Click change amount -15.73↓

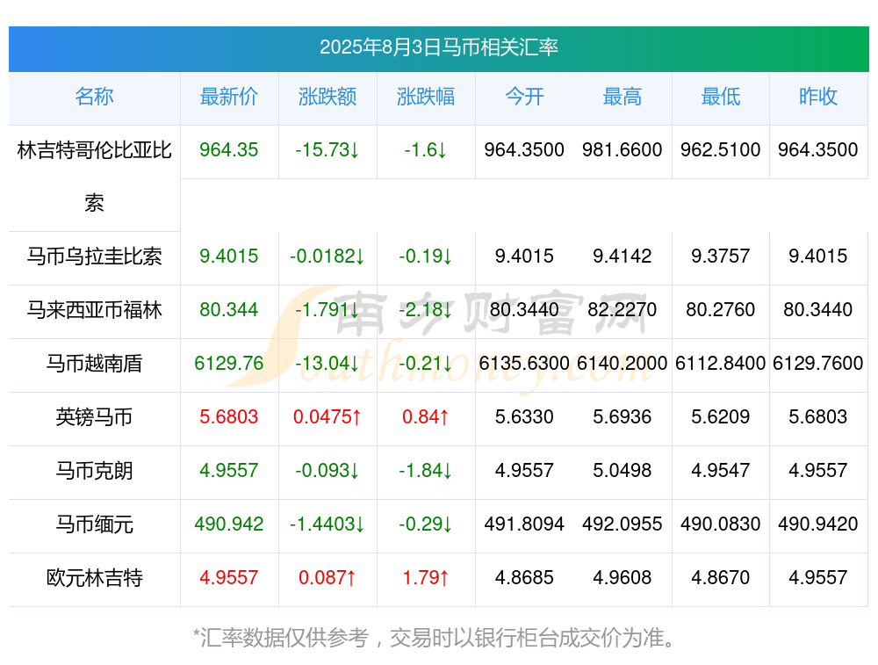click(x=327, y=150)
